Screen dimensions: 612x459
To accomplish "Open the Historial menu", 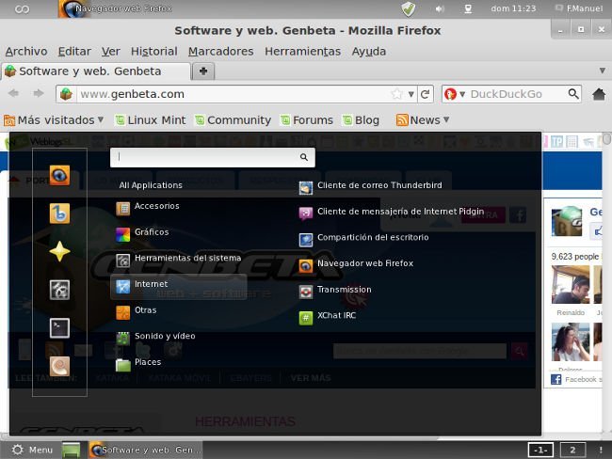I will point(153,52).
